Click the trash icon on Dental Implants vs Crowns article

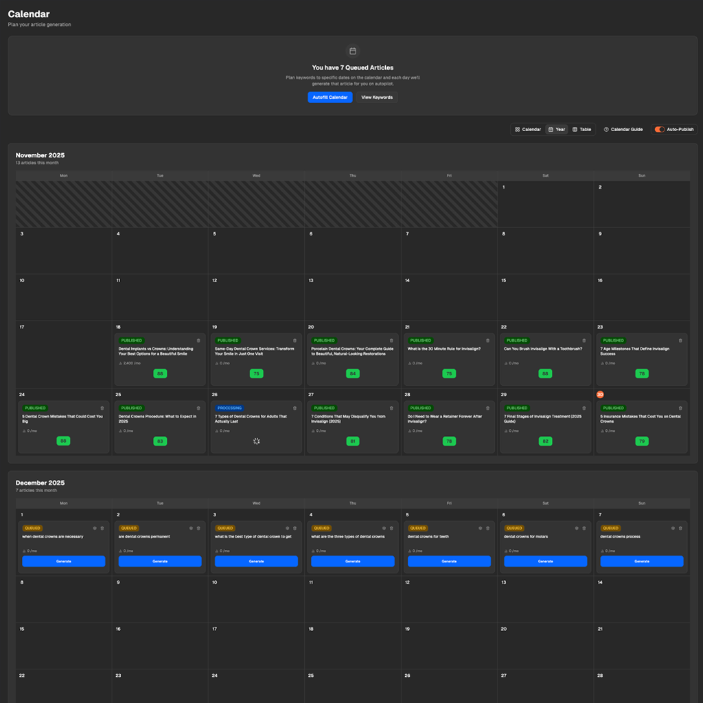pos(198,340)
